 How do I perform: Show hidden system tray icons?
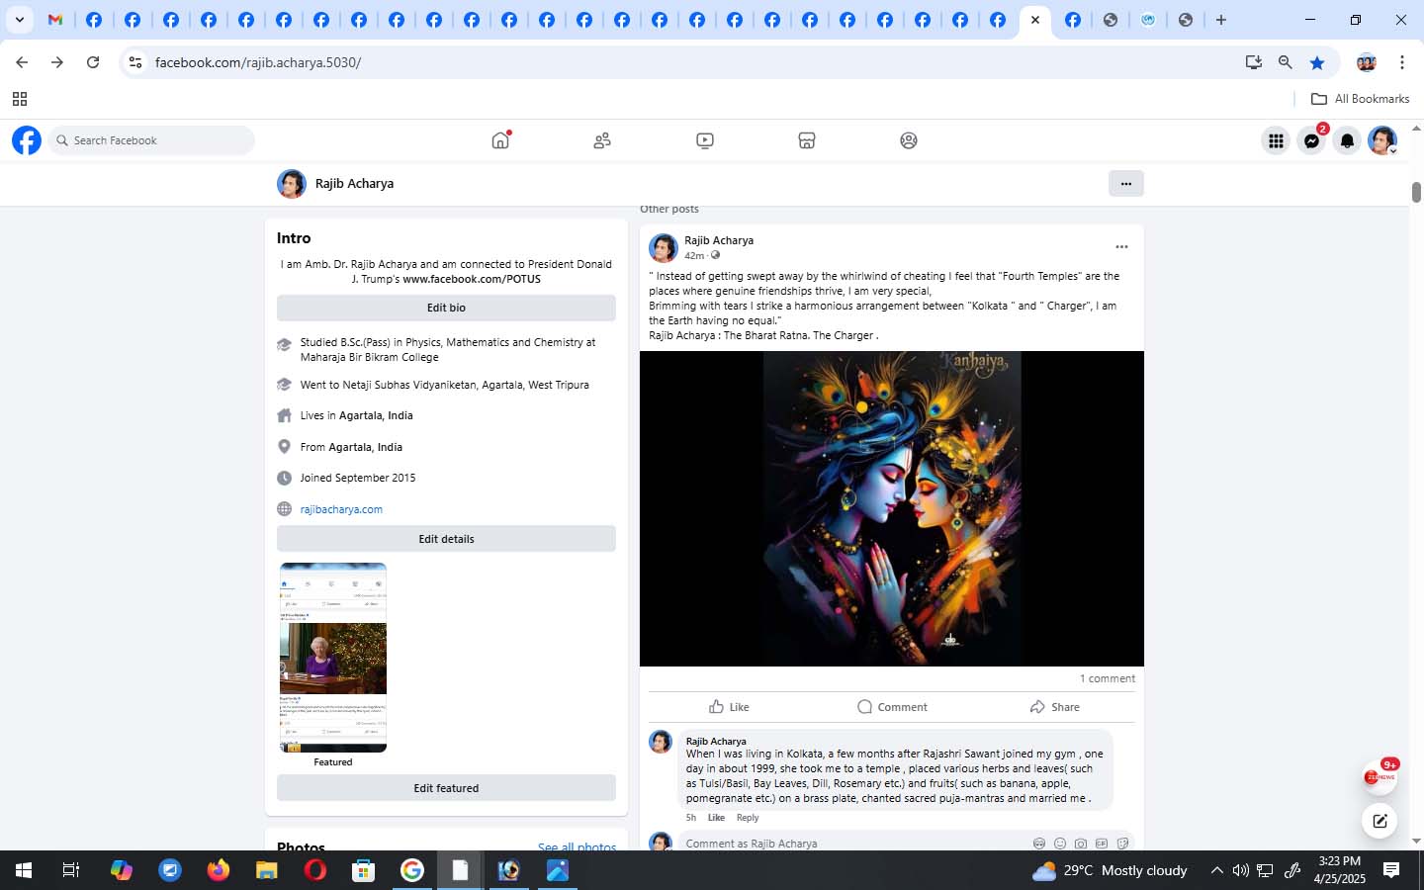(1216, 870)
